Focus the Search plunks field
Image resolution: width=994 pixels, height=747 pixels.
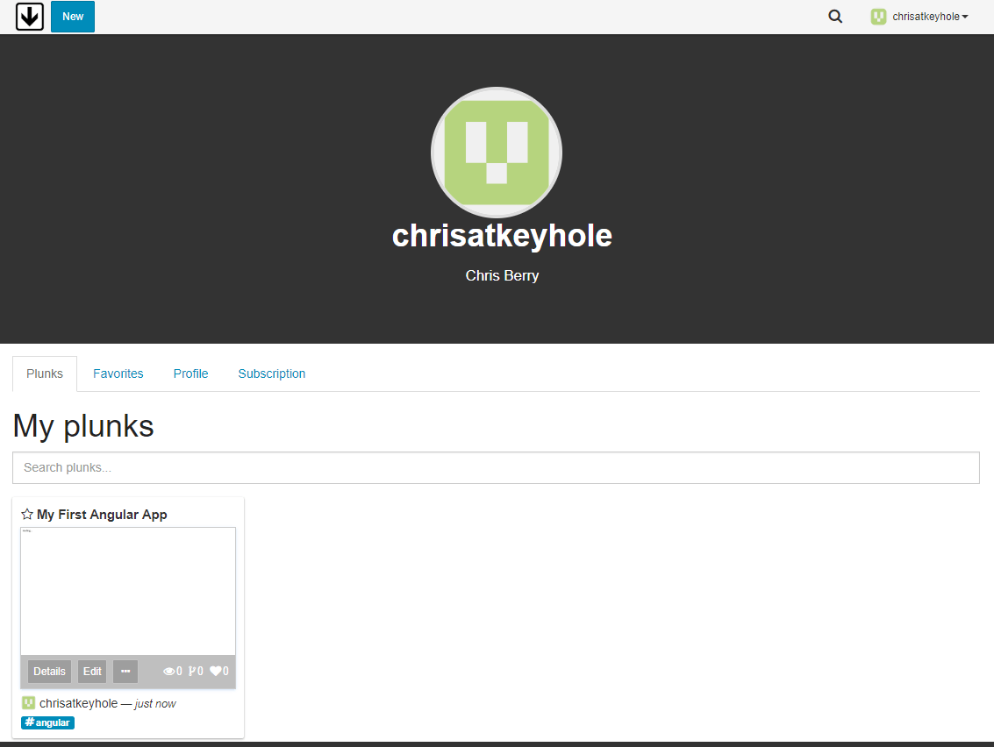point(497,467)
